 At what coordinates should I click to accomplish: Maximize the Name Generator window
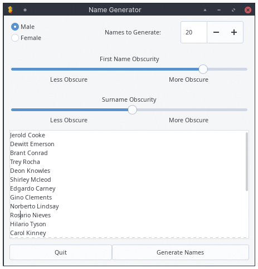click(x=233, y=10)
